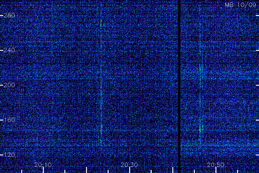This screenshot has height=173, width=259.
Task: Click the time tick mark under 20:30
Action: [129, 170]
